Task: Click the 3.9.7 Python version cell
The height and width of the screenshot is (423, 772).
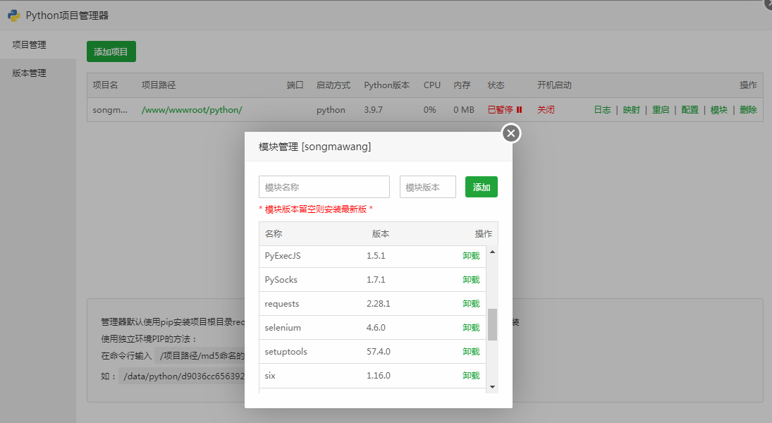Action: click(373, 110)
